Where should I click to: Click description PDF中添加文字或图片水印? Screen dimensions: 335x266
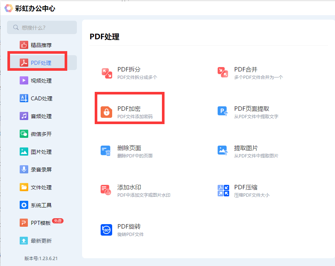144,195
